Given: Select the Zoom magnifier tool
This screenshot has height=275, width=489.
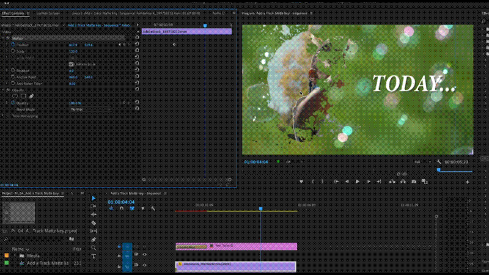Looking at the screenshot, I should coord(94,248).
